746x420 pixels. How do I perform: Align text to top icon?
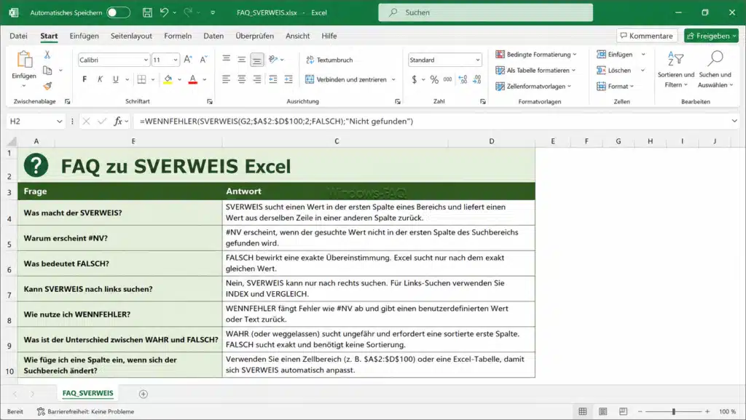(227, 60)
